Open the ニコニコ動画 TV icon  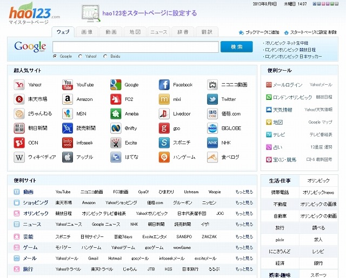pos(212,85)
